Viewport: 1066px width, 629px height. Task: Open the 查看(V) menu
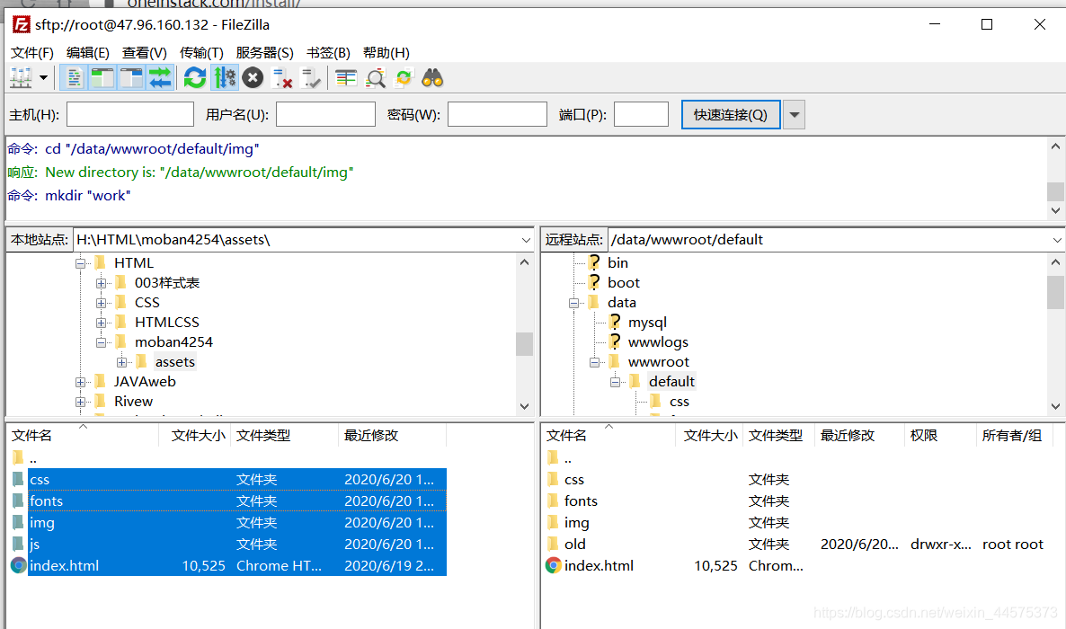144,53
